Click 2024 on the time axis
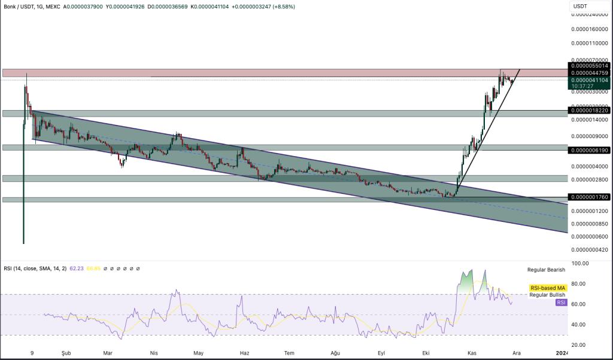The image size is (613, 360). [x=562, y=353]
